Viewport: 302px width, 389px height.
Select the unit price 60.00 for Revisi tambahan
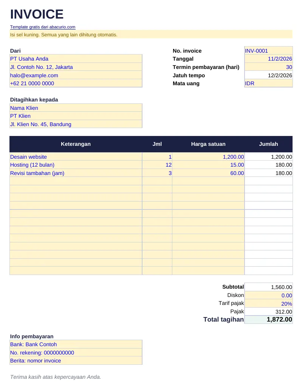coord(208,173)
